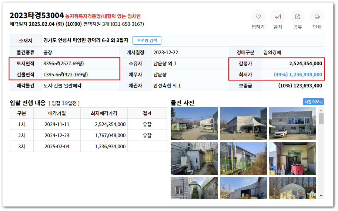Click the photo gallery scrollbar up arrow
Screen dimensions: 338x211
tap(321, 110)
